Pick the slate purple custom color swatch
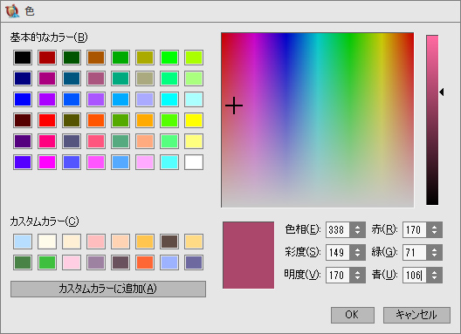461x334 pixels. click(194, 262)
